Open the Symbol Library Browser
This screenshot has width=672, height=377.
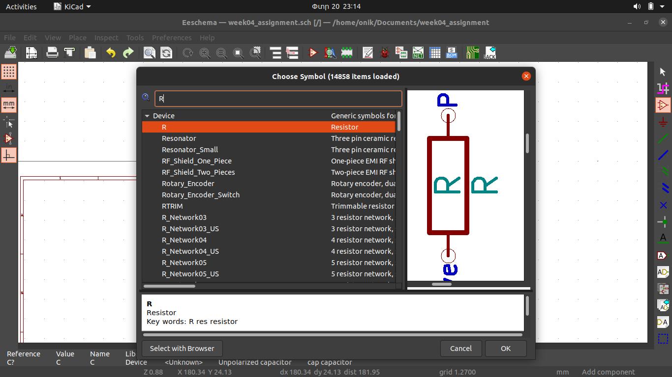(330, 53)
